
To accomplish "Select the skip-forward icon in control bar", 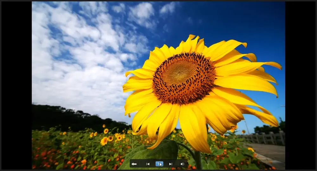I will 171,164.
